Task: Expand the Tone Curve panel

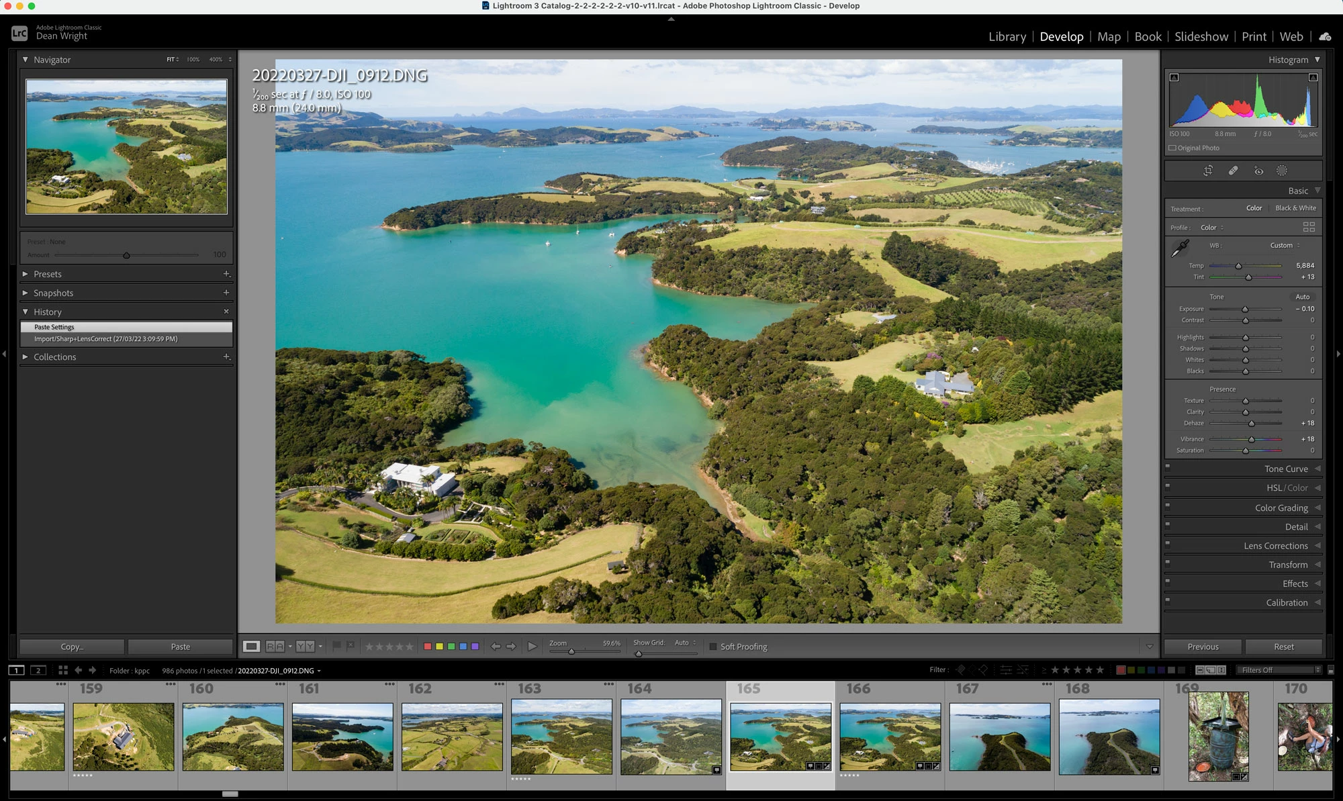Action: click(1286, 469)
